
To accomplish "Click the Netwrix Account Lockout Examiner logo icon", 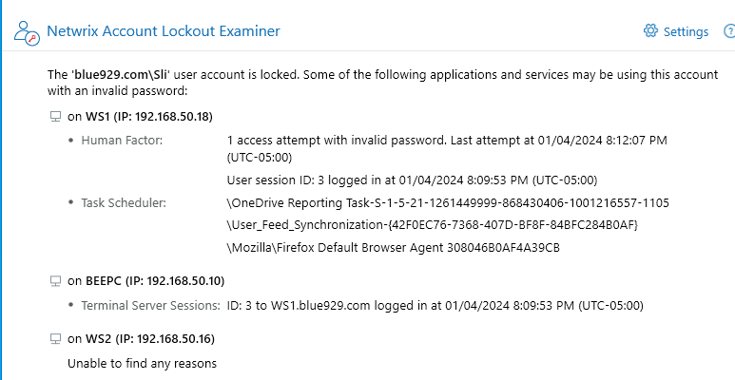I will 26,32.
